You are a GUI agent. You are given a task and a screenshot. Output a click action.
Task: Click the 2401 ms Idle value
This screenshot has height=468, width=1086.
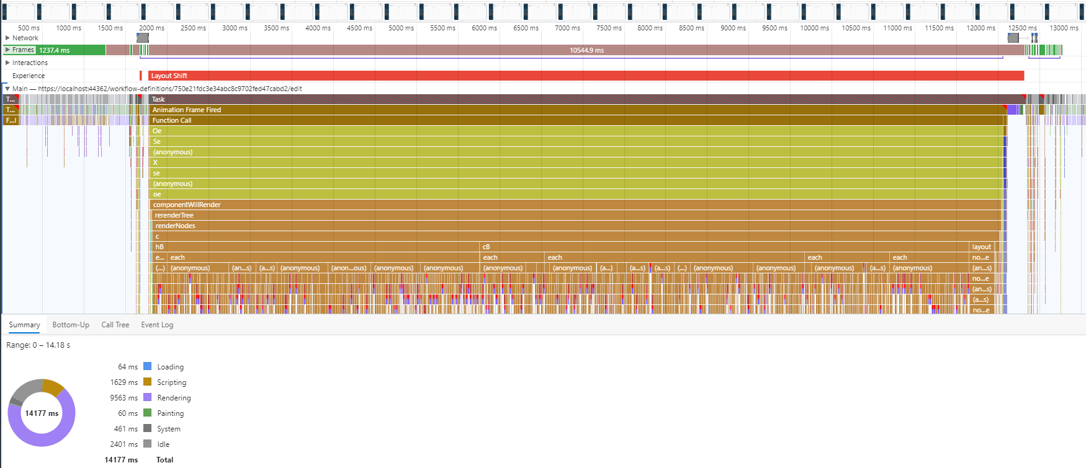124,444
